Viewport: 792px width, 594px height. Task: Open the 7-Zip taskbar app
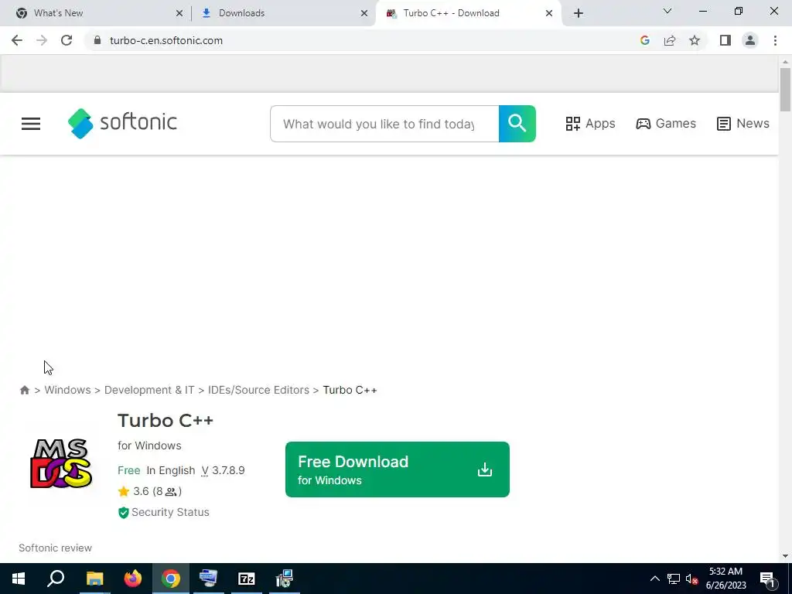point(247,579)
